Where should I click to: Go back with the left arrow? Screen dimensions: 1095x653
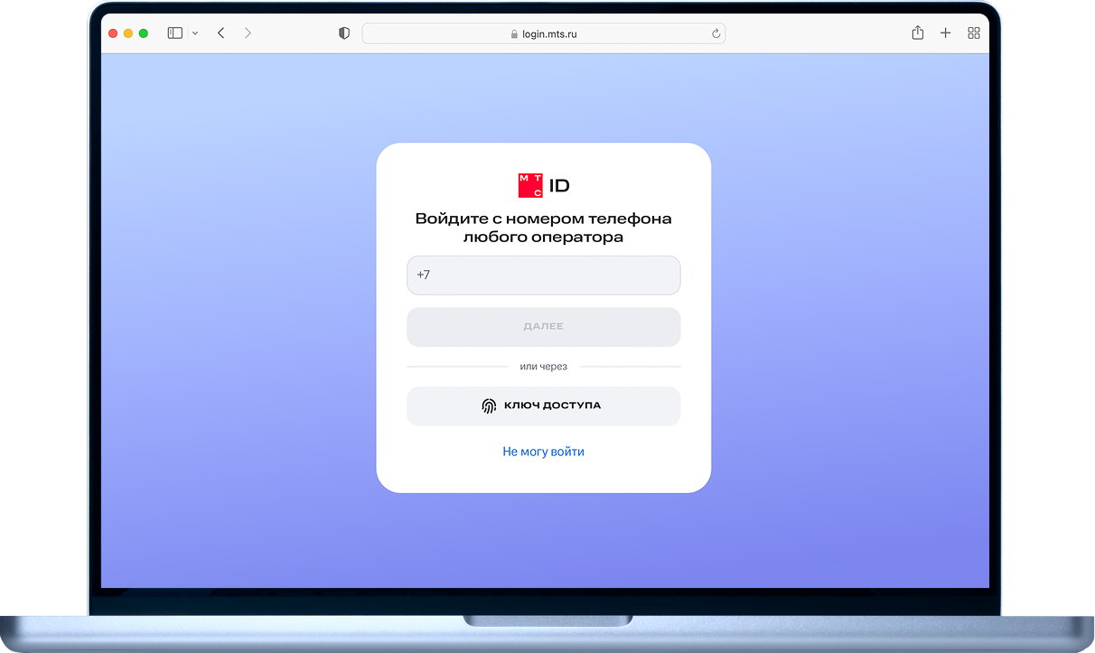[x=221, y=33]
